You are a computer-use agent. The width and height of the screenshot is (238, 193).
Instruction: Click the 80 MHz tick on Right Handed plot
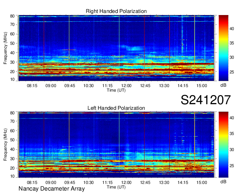pyautogui.click(x=12, y=16)
